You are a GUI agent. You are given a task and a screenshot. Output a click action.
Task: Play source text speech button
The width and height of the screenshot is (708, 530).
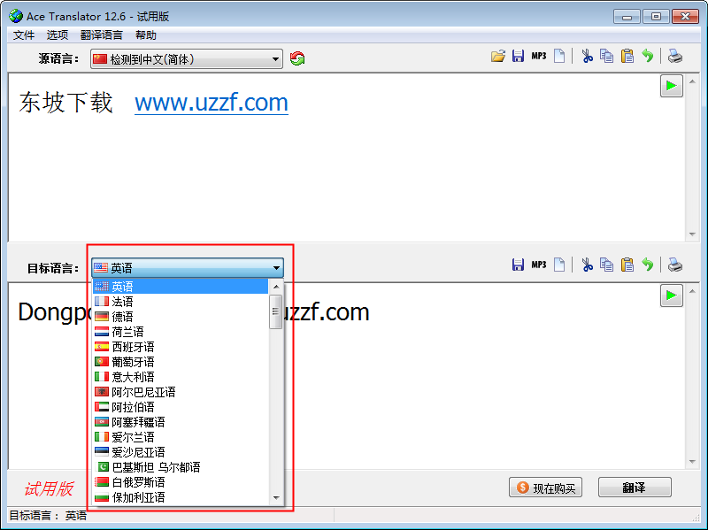click(672, 86)
